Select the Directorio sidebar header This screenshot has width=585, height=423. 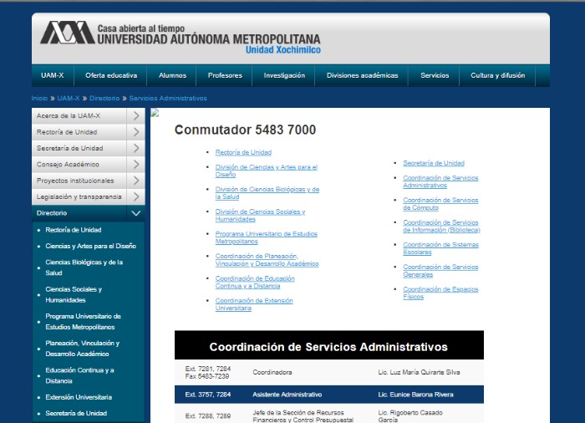[x=79, y=213]
